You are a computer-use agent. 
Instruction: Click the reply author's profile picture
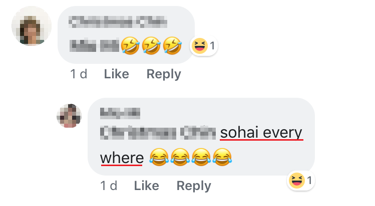pyautogui.click(x=69, y=116)
